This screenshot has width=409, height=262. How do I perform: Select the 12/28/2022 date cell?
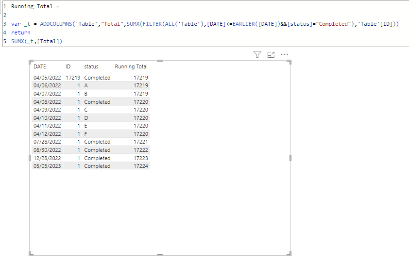47,158
